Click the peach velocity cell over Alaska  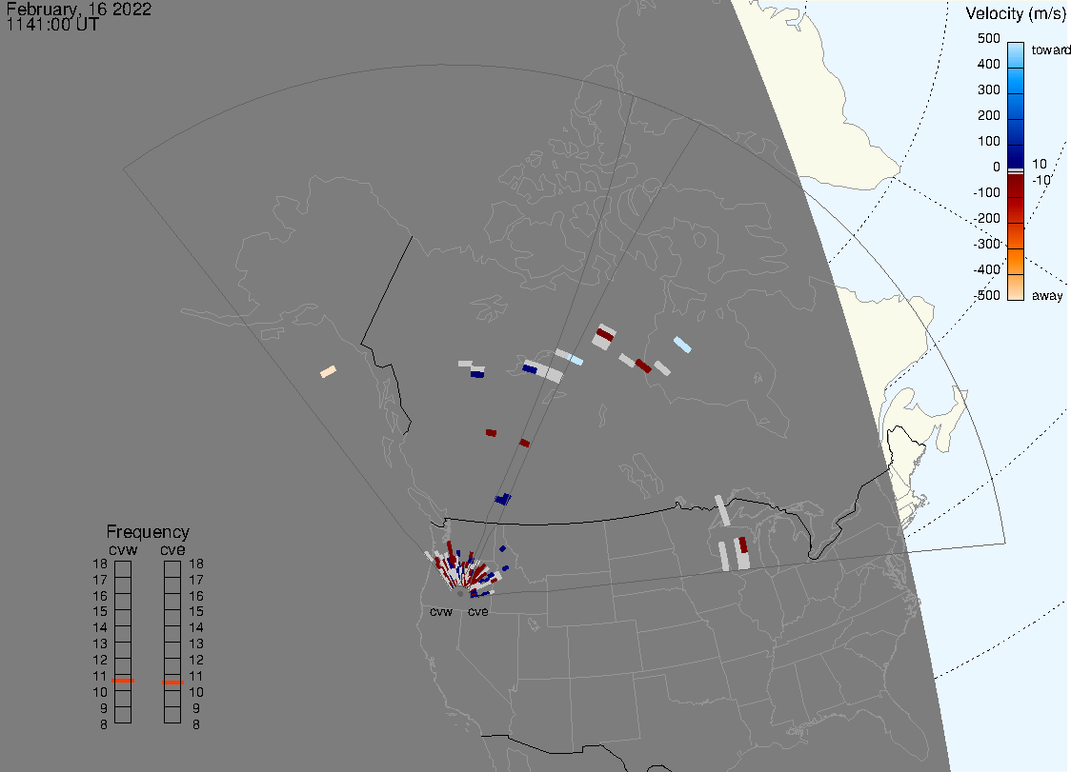pyautogui.click(x=329, y=371)
